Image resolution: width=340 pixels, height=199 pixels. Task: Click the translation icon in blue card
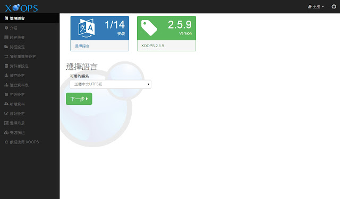87,28
